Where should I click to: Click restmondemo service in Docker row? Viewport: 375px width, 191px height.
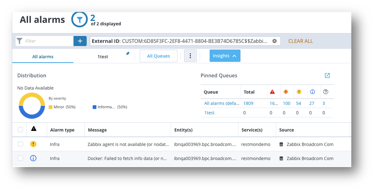click(x=256, y=158)
